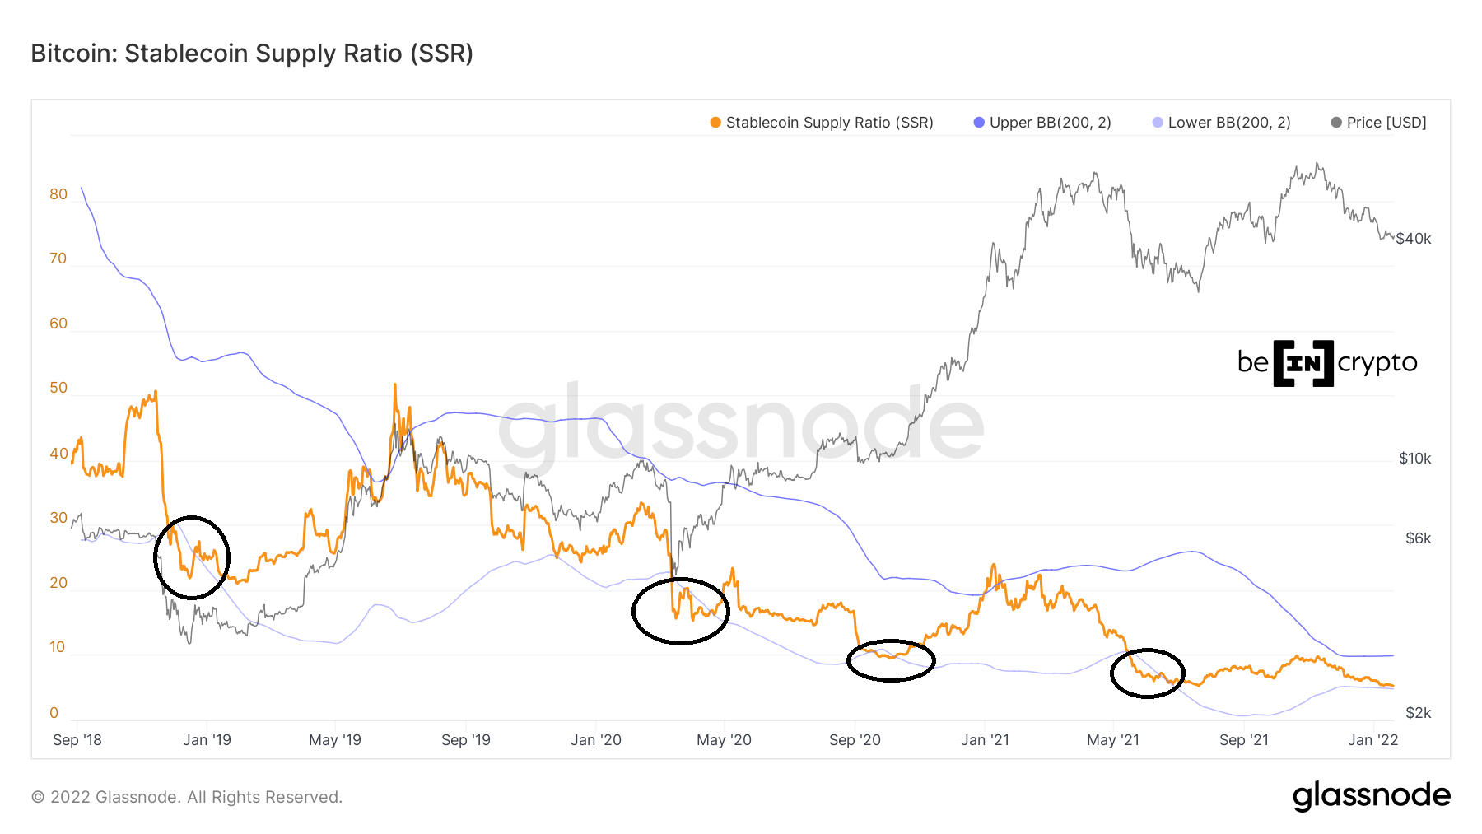Click the glassnode logo at bottom right
The image size is (1482, 834).
coord(1371,796)
